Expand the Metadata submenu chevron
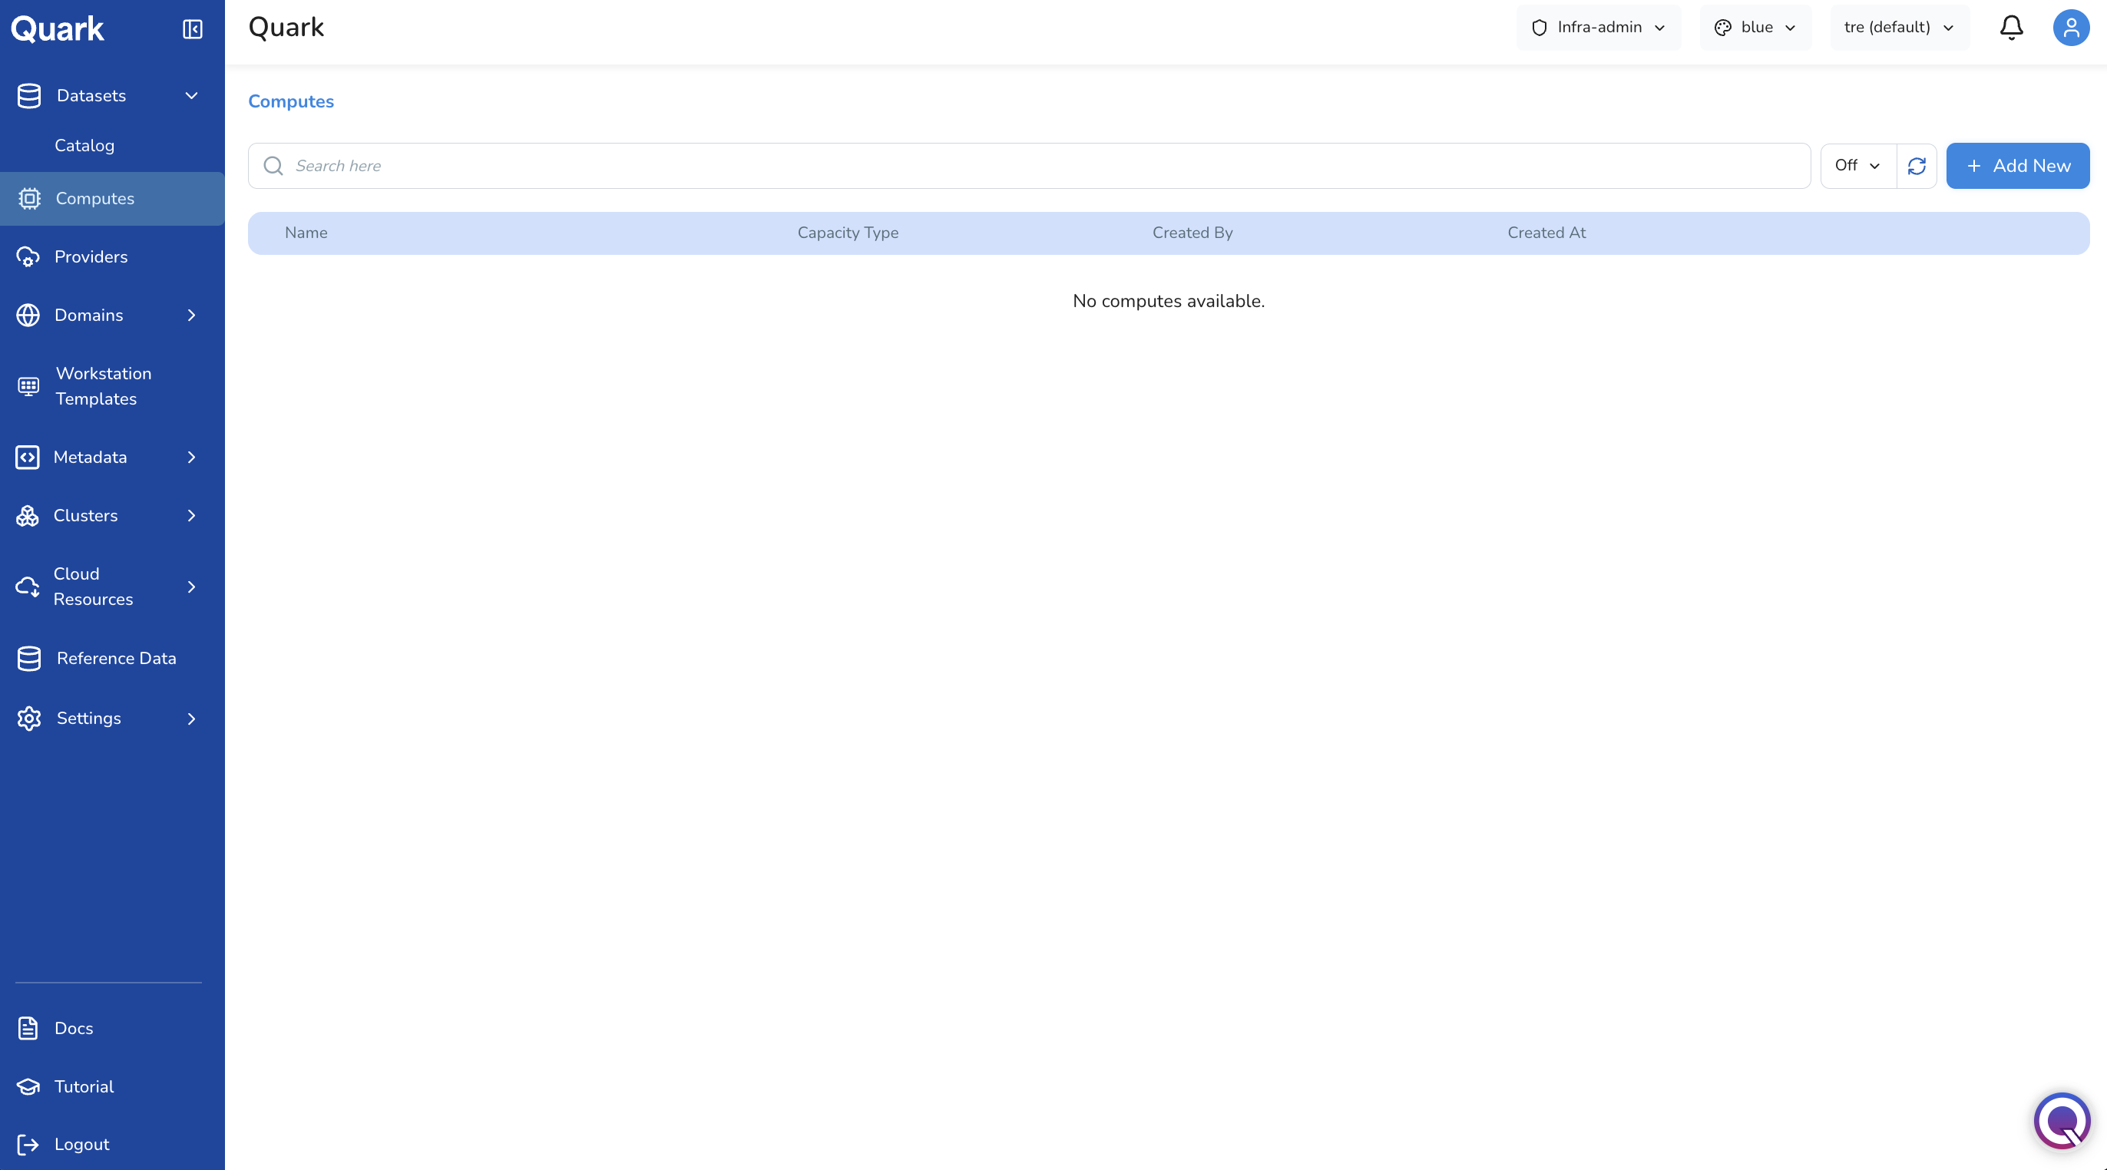 191,457
